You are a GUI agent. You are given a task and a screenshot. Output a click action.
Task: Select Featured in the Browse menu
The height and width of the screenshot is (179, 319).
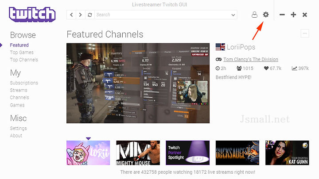pyautogui.click(x=19, y=45)
